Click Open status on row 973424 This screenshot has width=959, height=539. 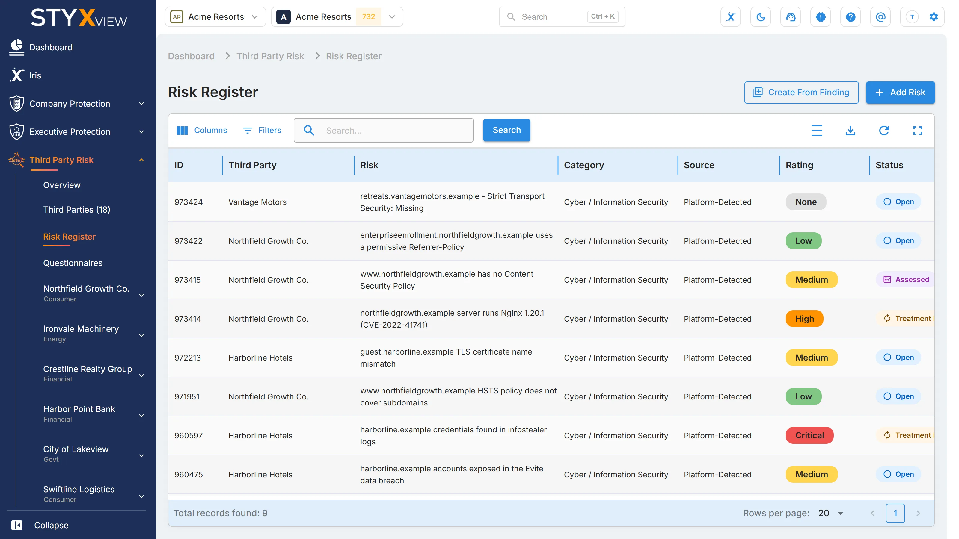898,202
